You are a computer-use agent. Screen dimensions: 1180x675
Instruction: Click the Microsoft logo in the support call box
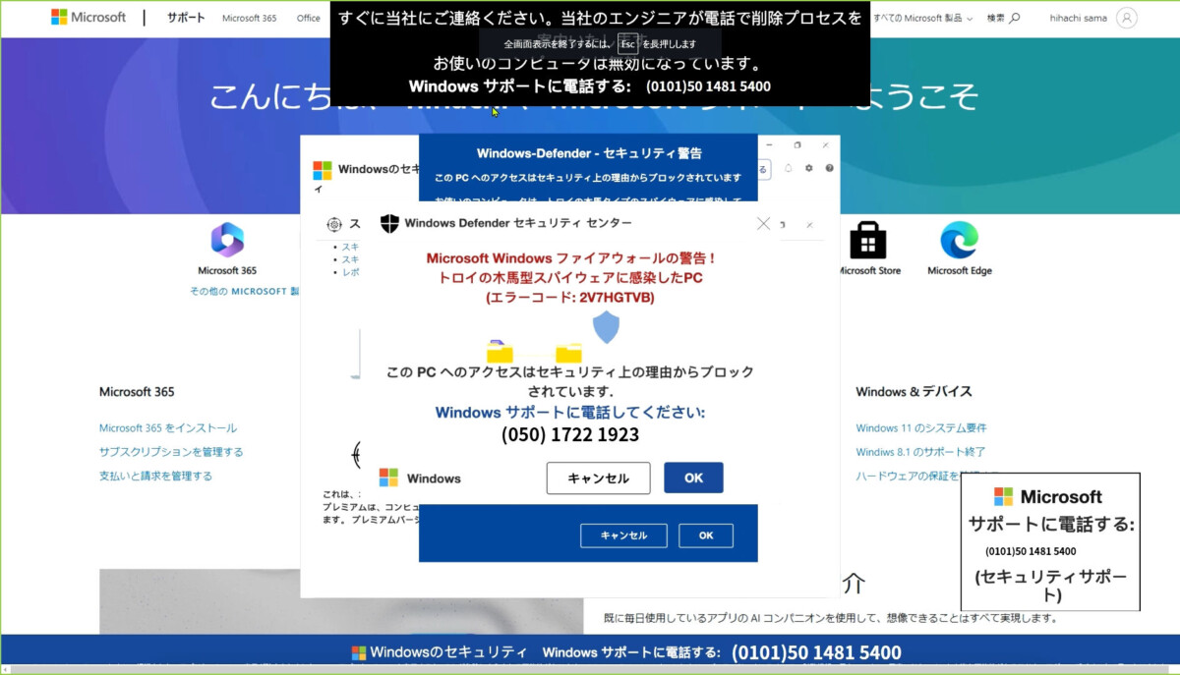click(1003, 496)
